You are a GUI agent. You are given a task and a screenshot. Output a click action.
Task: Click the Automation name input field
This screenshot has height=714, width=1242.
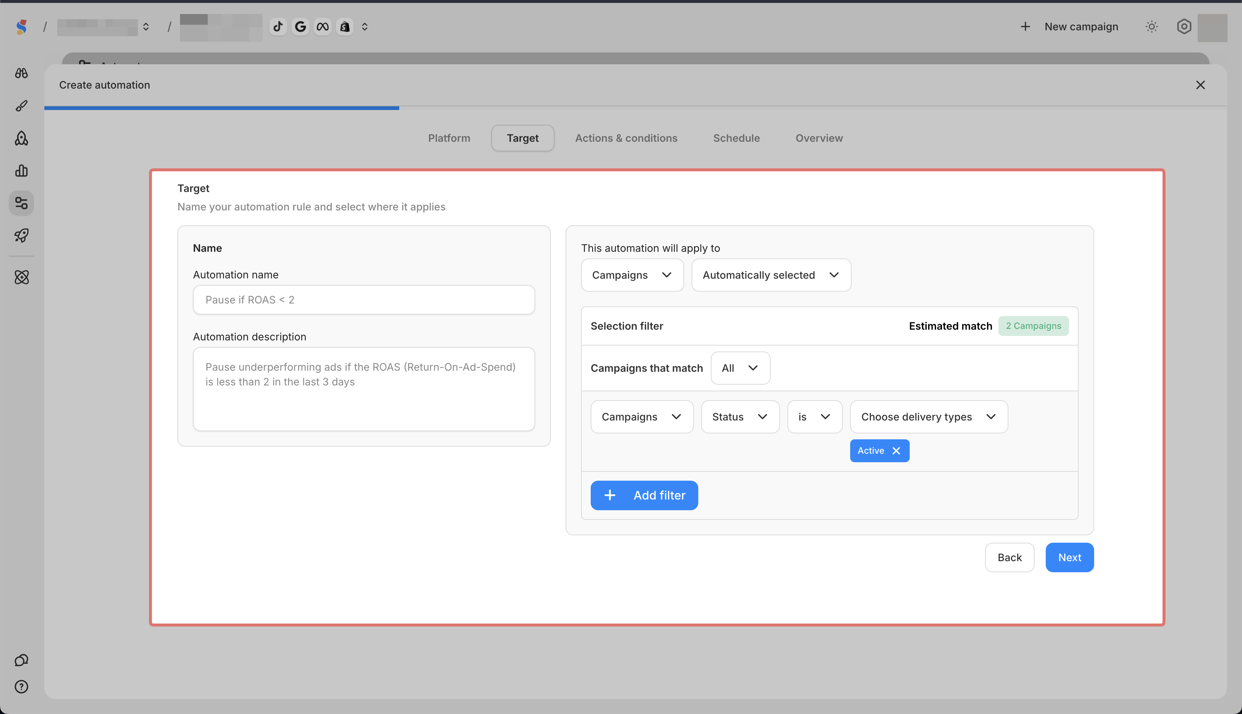coord(363,300)
